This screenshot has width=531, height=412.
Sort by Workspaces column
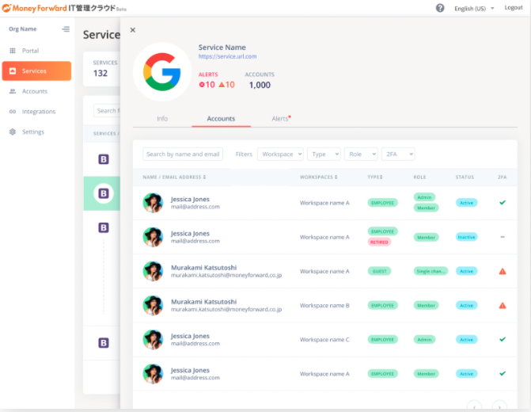click(x=318, y=177)
